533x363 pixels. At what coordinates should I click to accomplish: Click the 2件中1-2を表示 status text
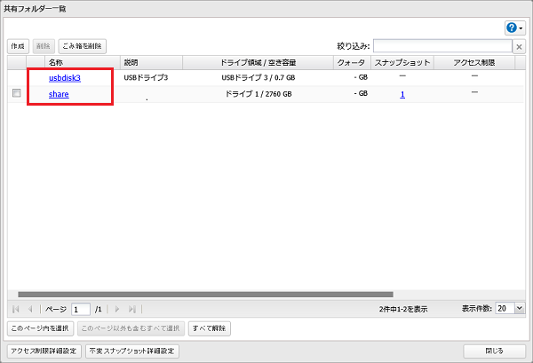[x=403, y=310]
